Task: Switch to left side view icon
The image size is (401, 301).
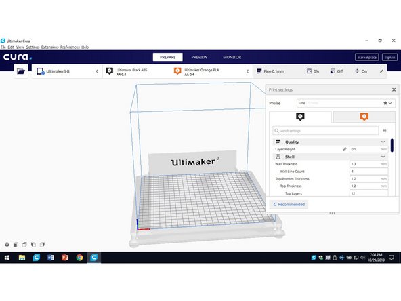Action: (x=33, y=245)
